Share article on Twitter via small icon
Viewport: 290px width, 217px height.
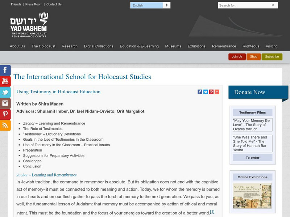pyautogui.click(x=206, y=92)
